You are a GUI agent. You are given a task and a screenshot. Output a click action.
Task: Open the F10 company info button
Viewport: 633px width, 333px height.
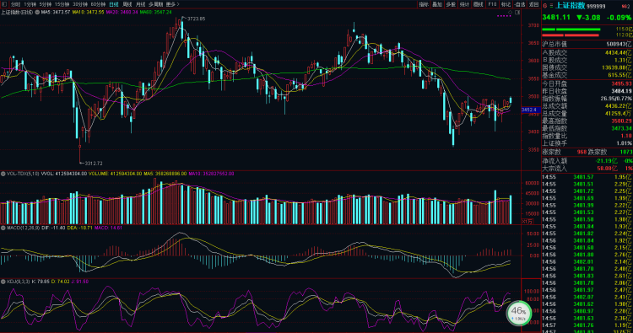492,4
